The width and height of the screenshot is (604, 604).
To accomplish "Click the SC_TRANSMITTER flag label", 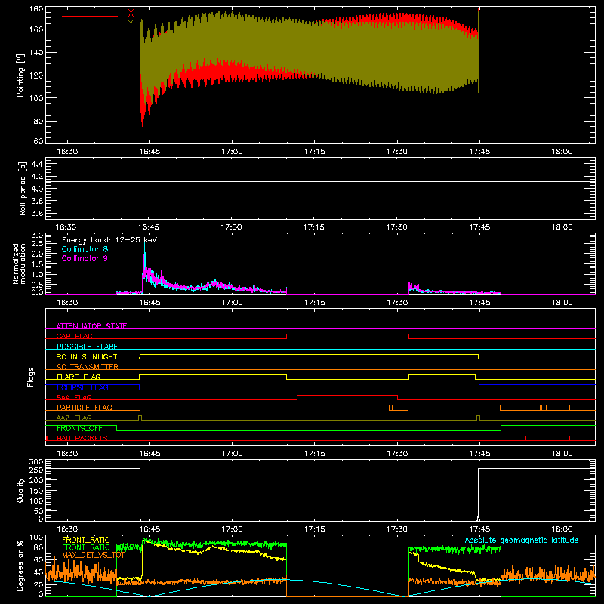I will [87, 367].
